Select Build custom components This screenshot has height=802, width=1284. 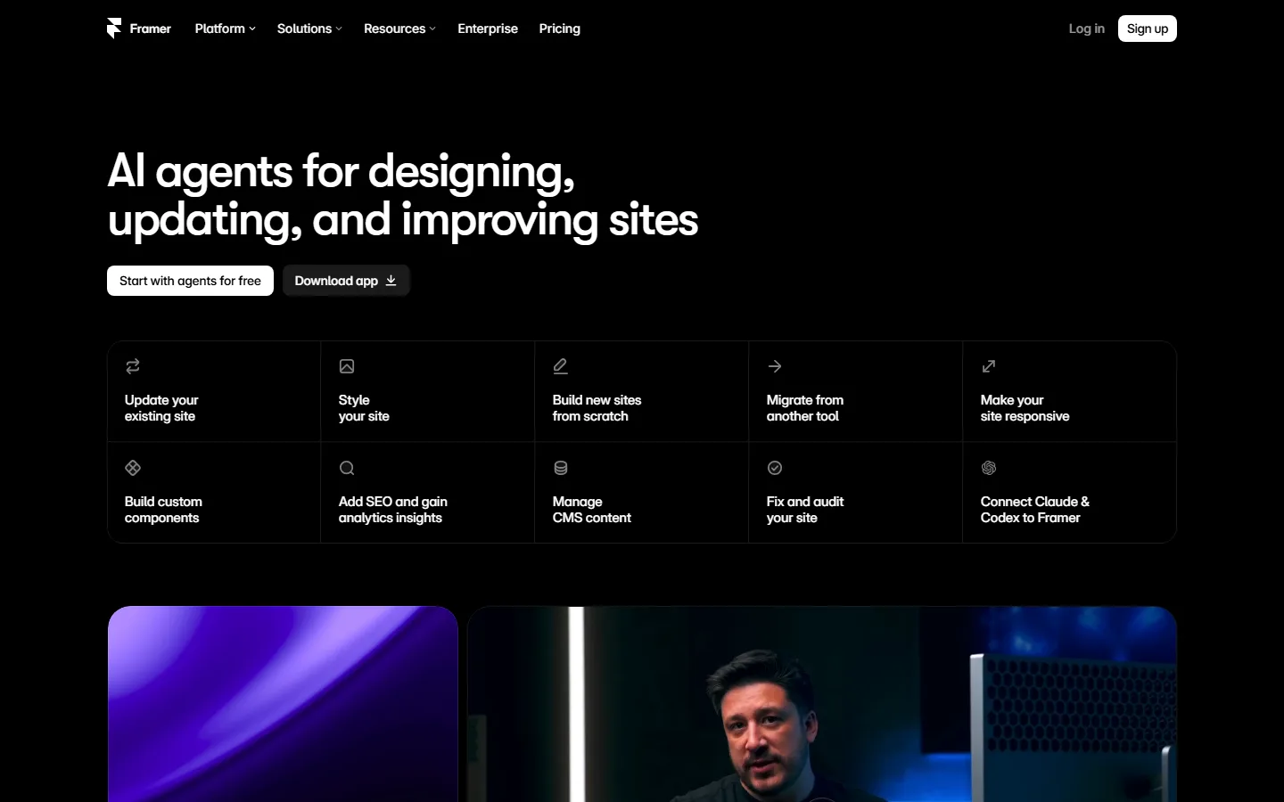click(214, 493)
